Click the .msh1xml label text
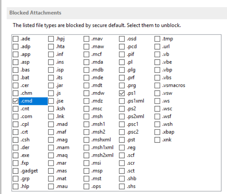Image resolution: width=227 pixels, height=194 pixels. coord(103,147)
